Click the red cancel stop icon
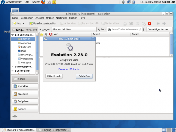 [x=150, y=23]
